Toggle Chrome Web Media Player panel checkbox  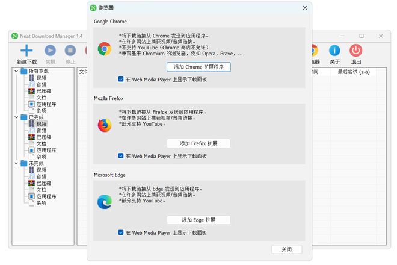click(x=121, y=79)
